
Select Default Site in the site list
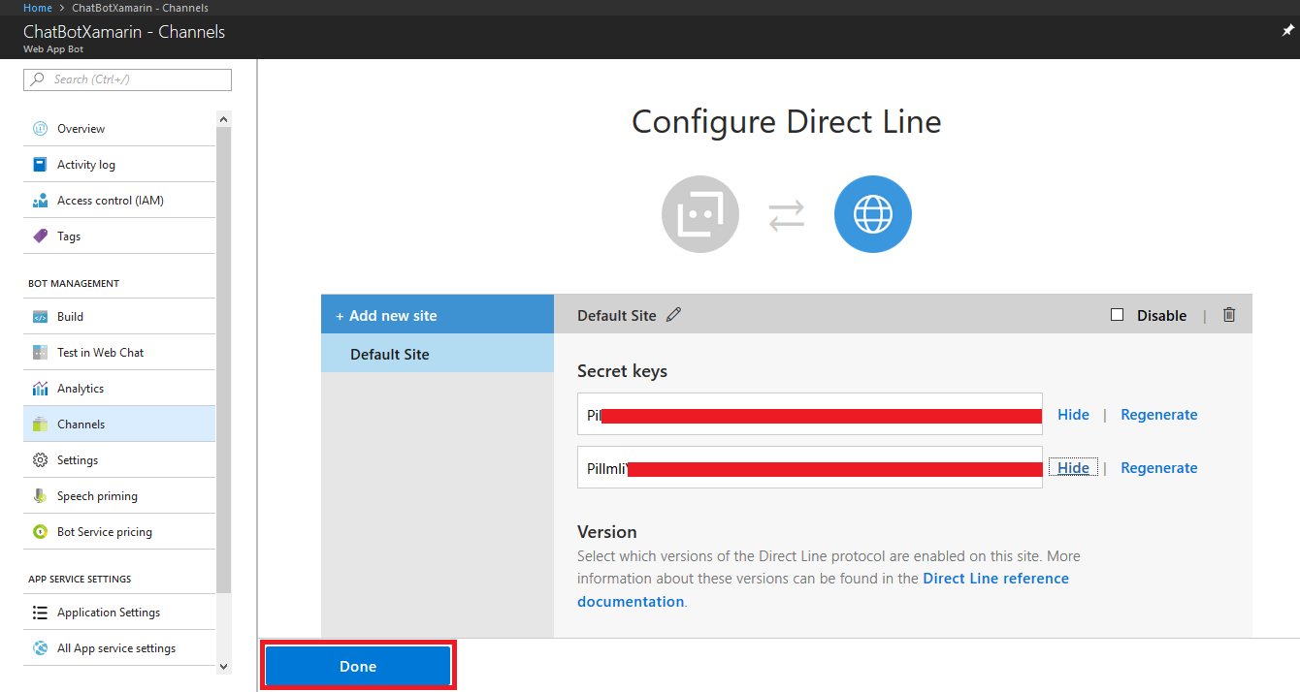pyautogui.click(x=438, y=355)
